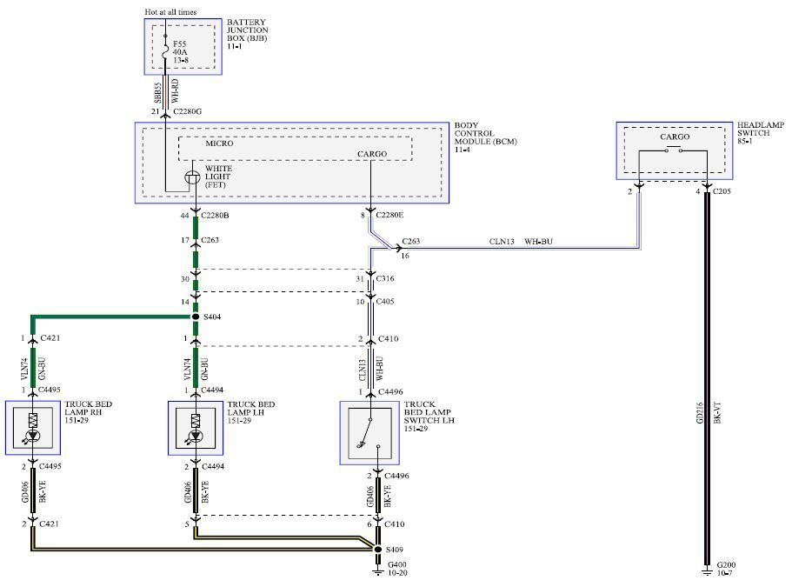Select the S404 splice dot
The image size is (792, 587).
[x=196, y=317]
